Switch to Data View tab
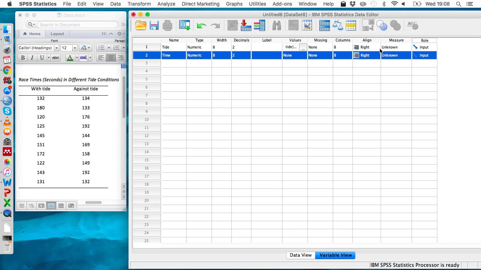The image size is (481, 270). point(301,255)
